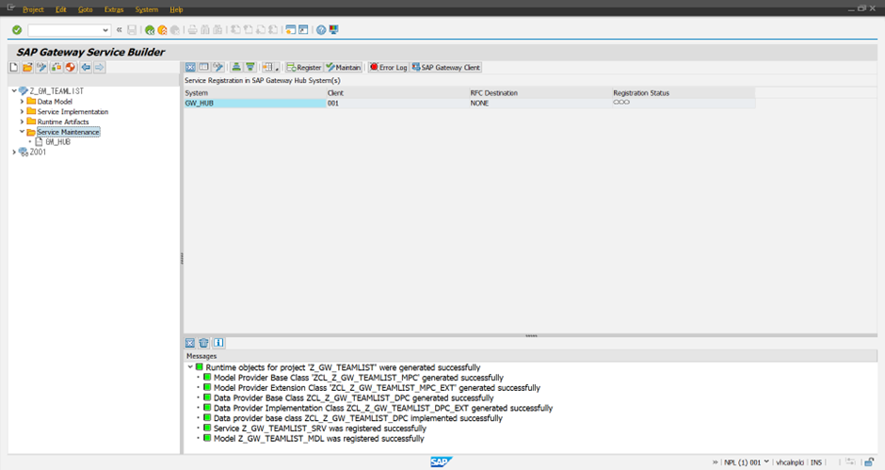Click the registration status traffic light cell
Screen dimensions: 885x470
click(684, 104)
